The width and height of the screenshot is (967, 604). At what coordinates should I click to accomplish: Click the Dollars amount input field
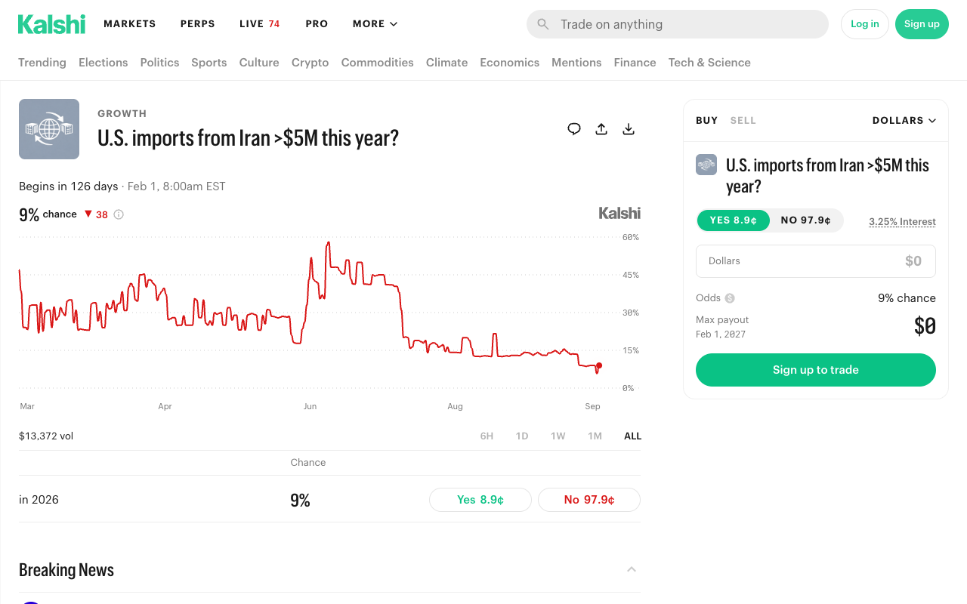816,261
